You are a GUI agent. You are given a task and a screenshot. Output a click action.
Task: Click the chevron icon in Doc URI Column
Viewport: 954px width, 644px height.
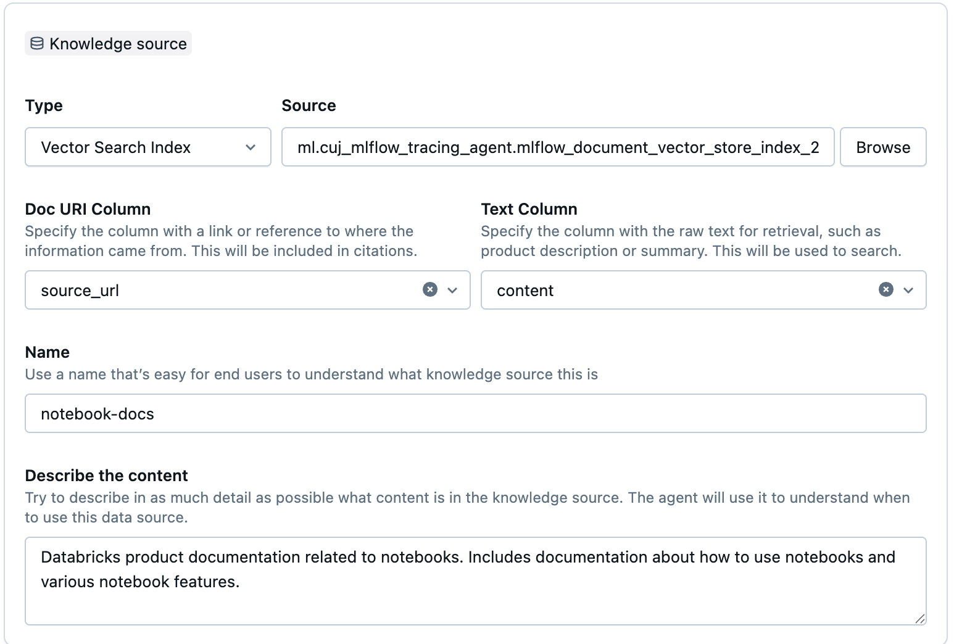452,291
